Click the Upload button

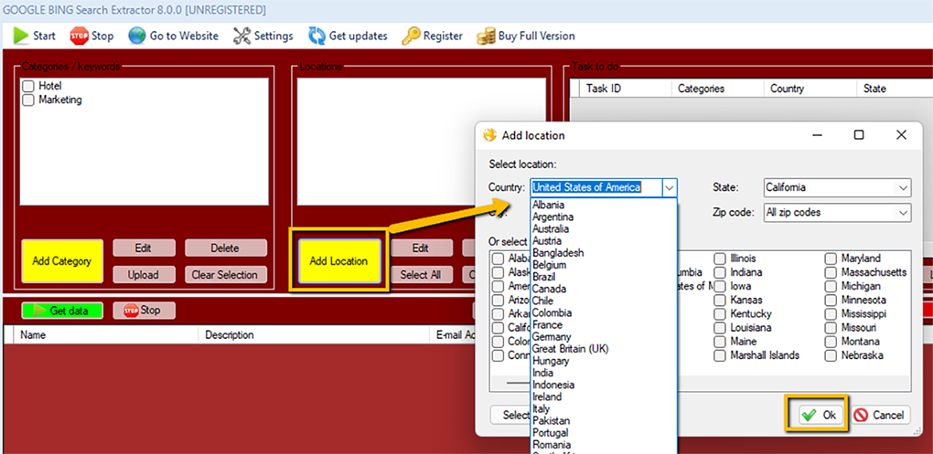click(x=144, y=275)
